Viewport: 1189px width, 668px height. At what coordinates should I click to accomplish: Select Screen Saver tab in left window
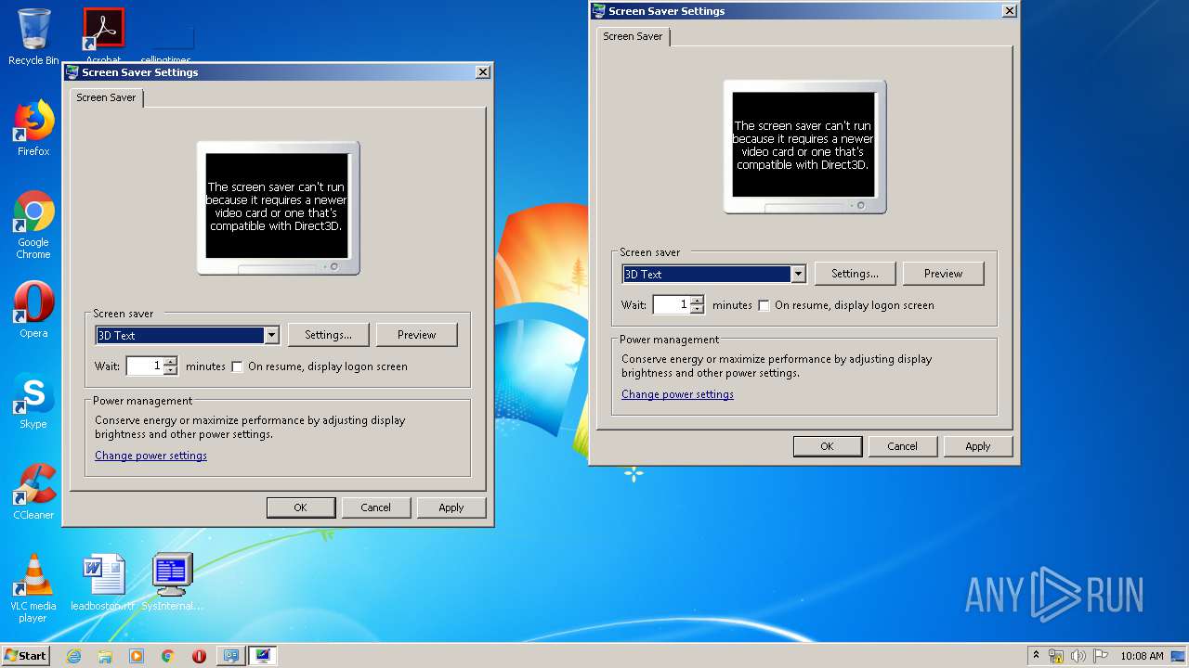point(106,97)
